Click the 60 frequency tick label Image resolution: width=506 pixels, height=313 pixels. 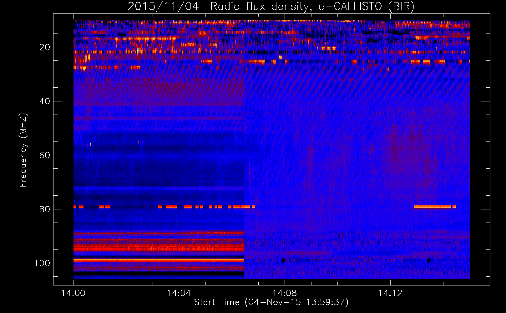(45, 156)
